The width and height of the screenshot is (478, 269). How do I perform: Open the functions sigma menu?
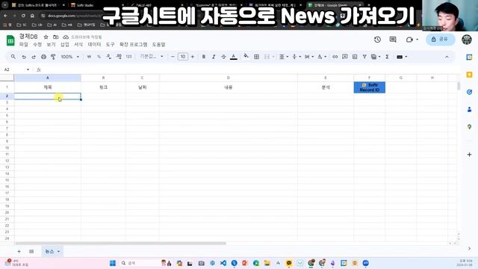(x=387, y=57)
